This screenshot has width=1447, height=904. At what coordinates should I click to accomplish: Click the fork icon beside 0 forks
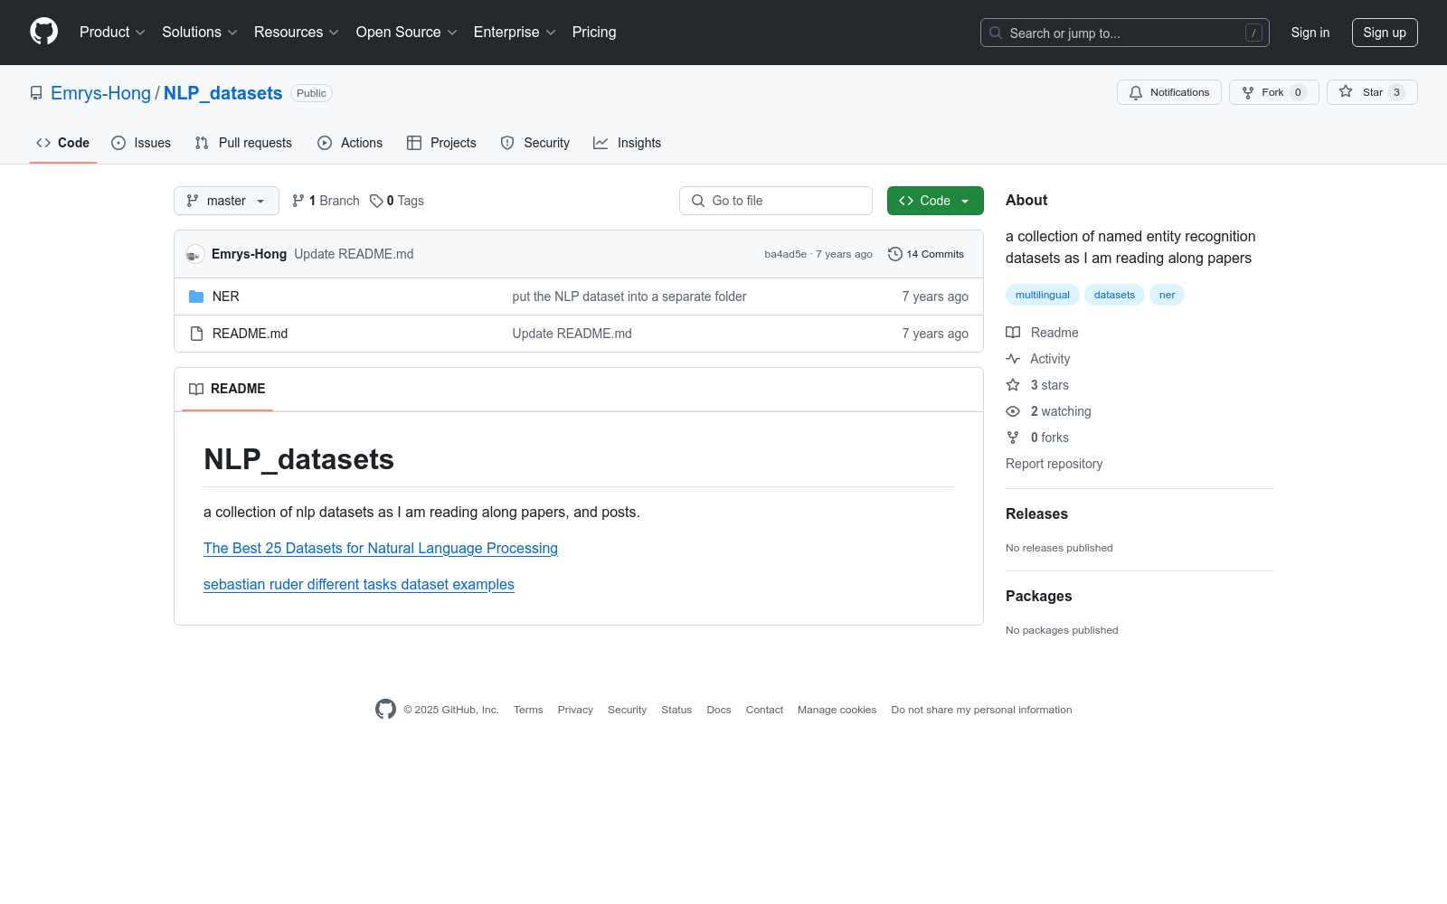[x=1013, y=438]
